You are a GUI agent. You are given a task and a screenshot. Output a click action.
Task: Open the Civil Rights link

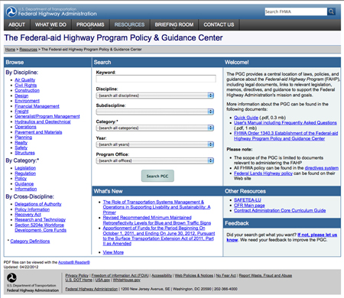pyautogui.click(x=26, y=86)
